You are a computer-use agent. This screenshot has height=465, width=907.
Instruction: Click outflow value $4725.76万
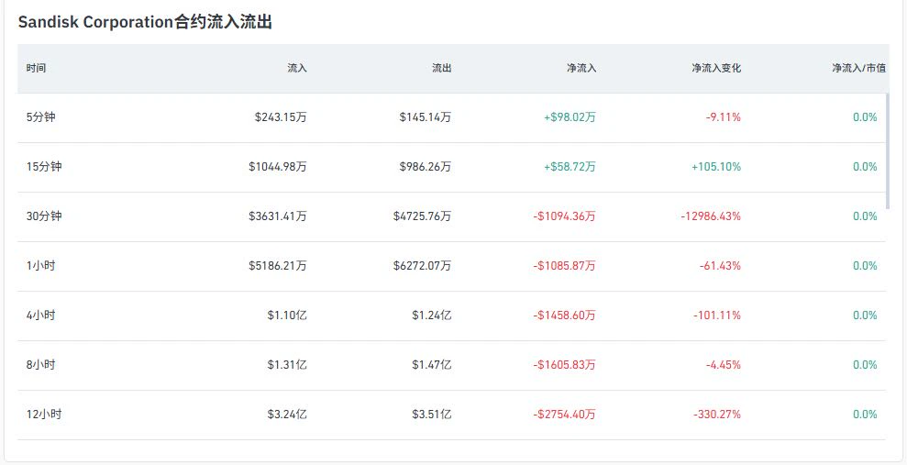click(x=423, y=216)
